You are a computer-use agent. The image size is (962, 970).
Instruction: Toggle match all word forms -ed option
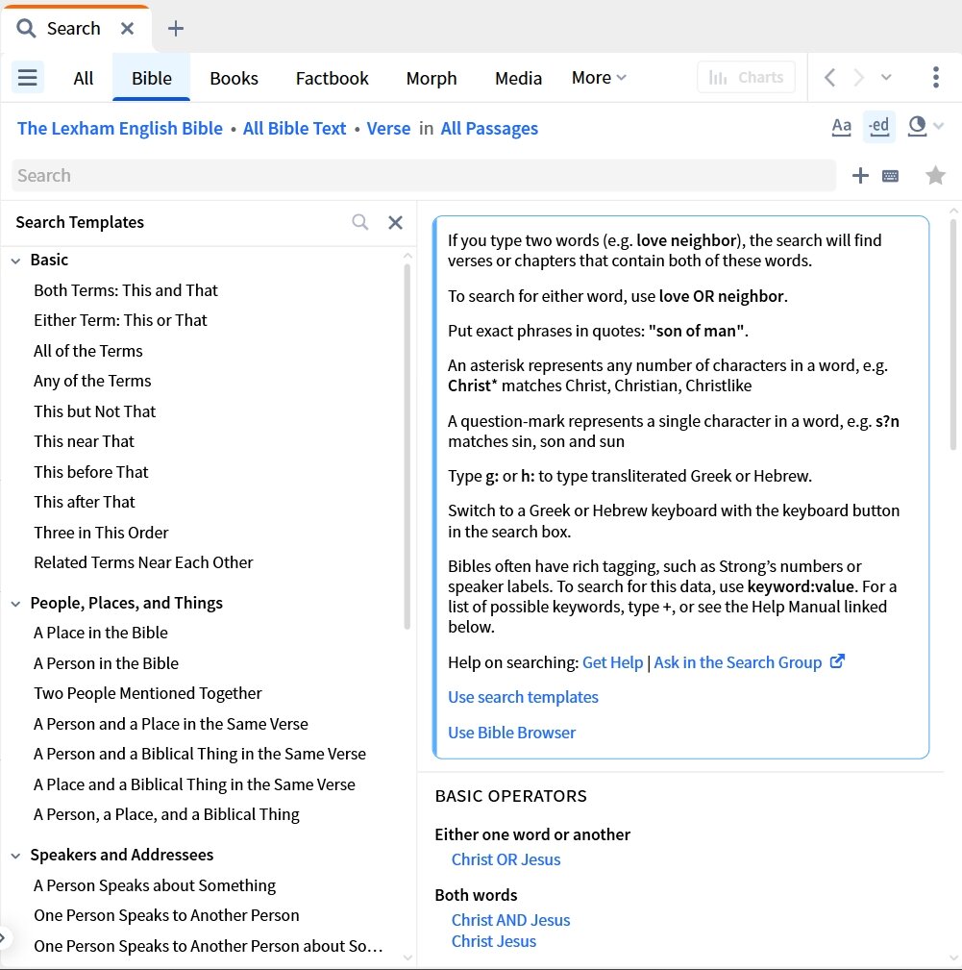878,127
